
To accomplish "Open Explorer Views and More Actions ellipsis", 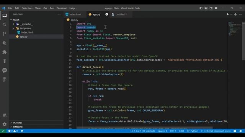I will click(x=59, y=14).
